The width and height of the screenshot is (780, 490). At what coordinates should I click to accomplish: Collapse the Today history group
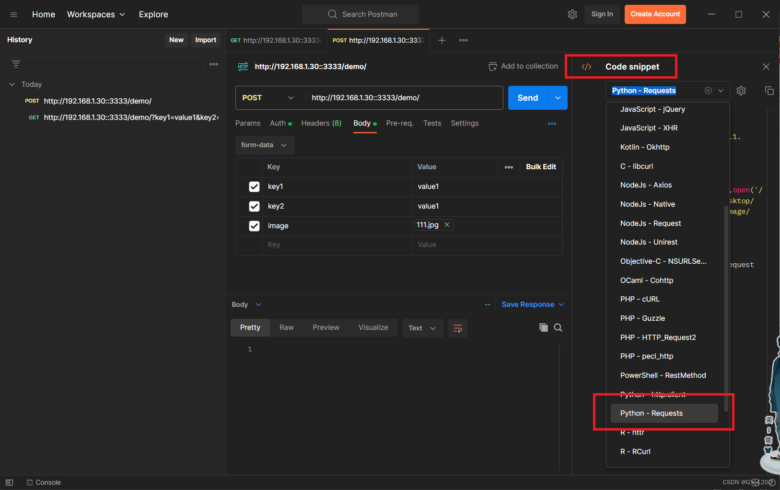pyautogui.click(x=12, y=84)
